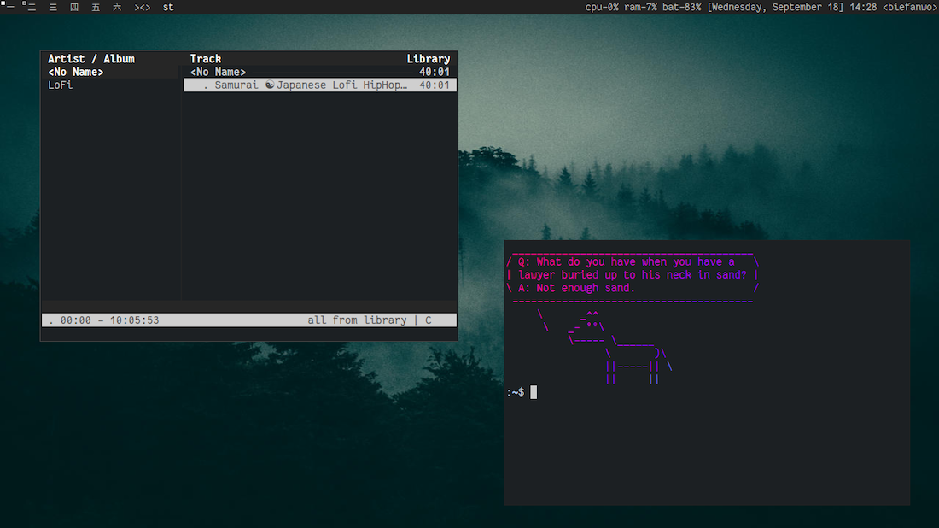The image size is (939, 528).
Task: Click the 'all from library' play mode
Action: (357, 320)
